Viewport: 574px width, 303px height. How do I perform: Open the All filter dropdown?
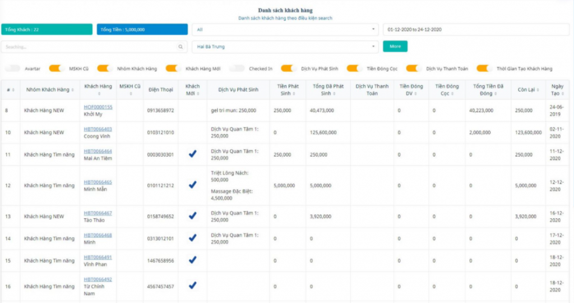285,29
